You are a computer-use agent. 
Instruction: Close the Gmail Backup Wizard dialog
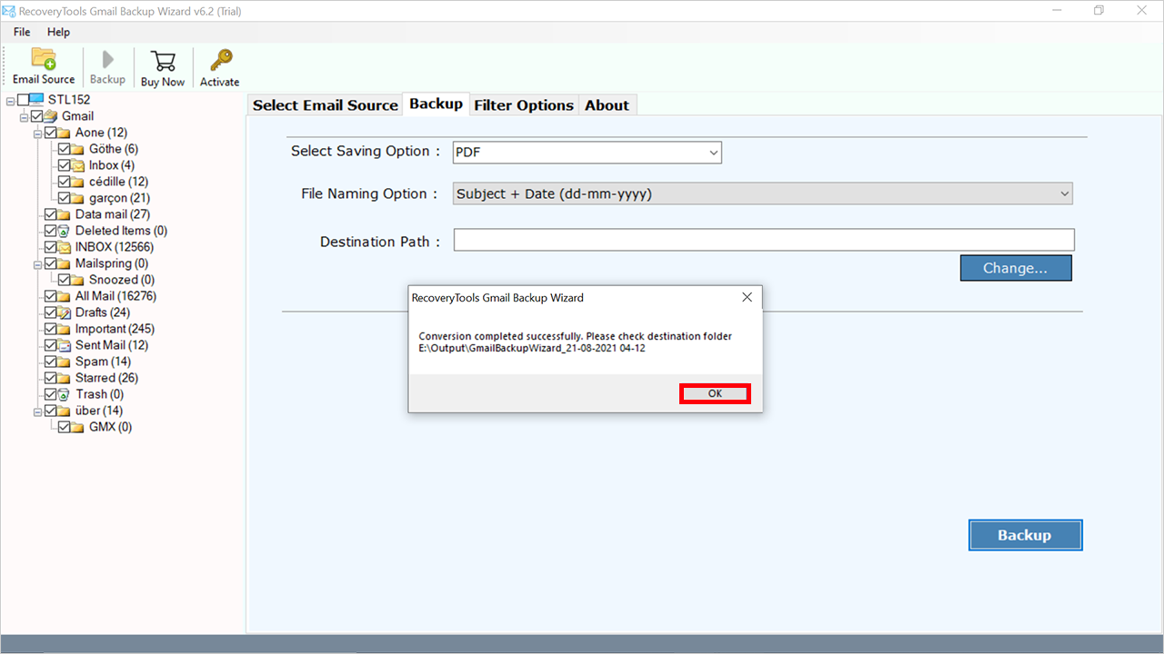pos(747,297)
